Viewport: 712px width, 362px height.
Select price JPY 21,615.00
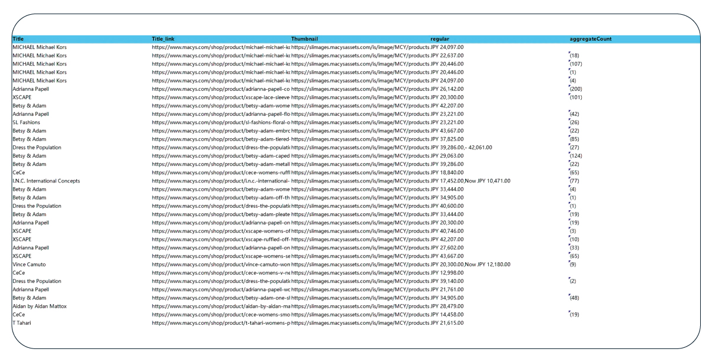tap(447, 323)
